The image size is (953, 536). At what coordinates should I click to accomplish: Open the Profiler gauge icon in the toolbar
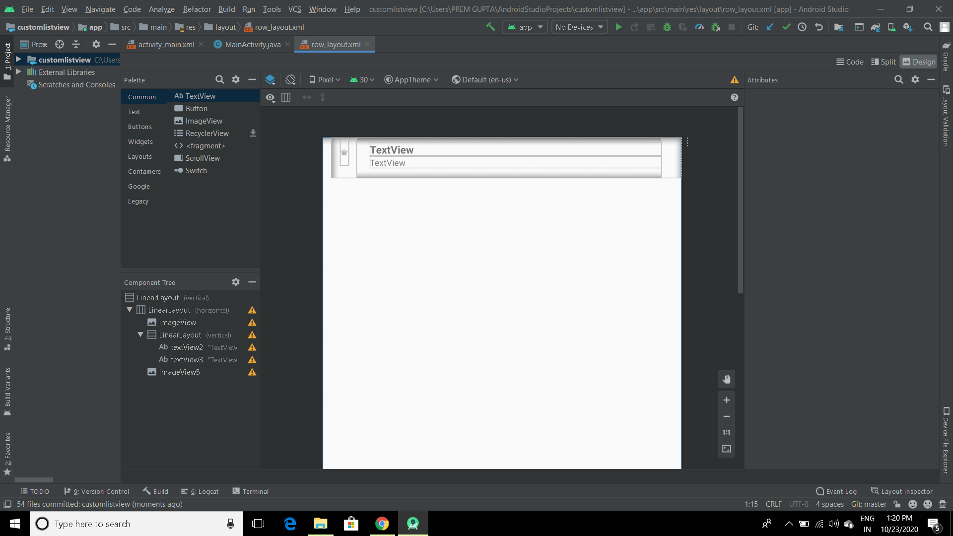pyautogui.click(x=700, y=27)
